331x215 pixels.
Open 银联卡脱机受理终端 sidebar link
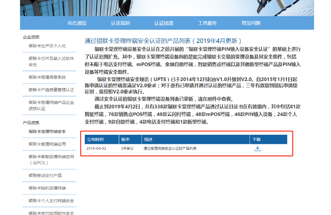pyautogui.click(x=47, y=188)
